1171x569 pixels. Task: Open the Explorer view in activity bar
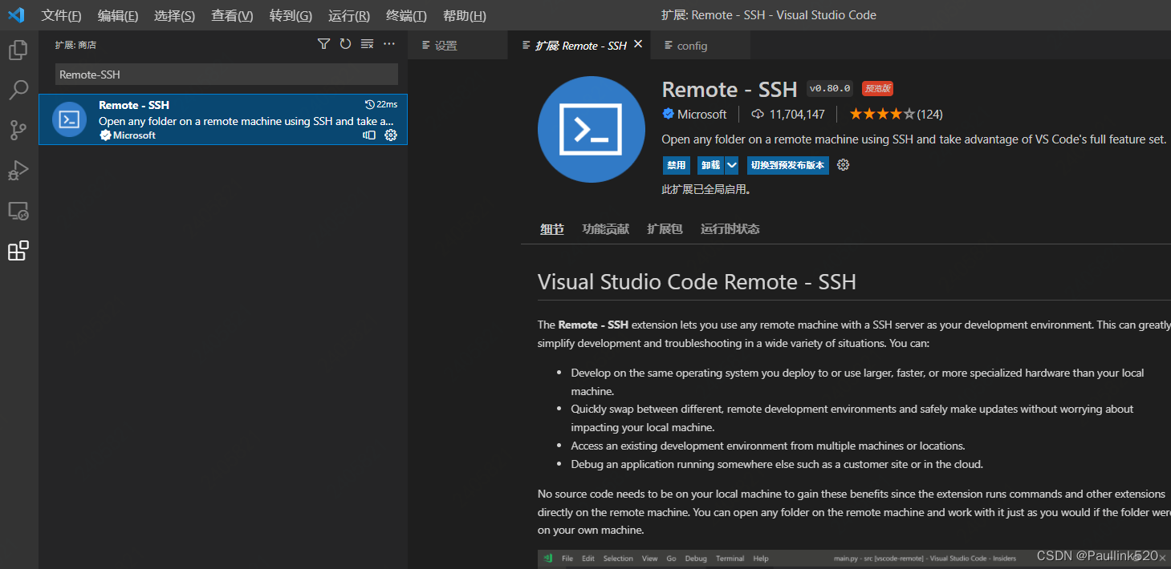pos(18,50)
